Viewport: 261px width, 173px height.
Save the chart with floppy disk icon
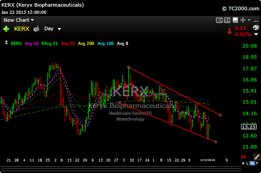[x=235, y=20]
